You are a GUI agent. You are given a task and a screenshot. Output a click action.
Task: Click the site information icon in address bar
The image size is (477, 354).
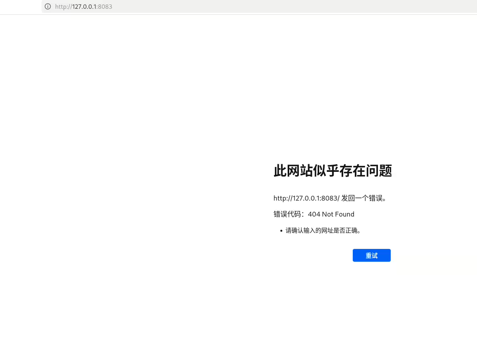point(48,6)
